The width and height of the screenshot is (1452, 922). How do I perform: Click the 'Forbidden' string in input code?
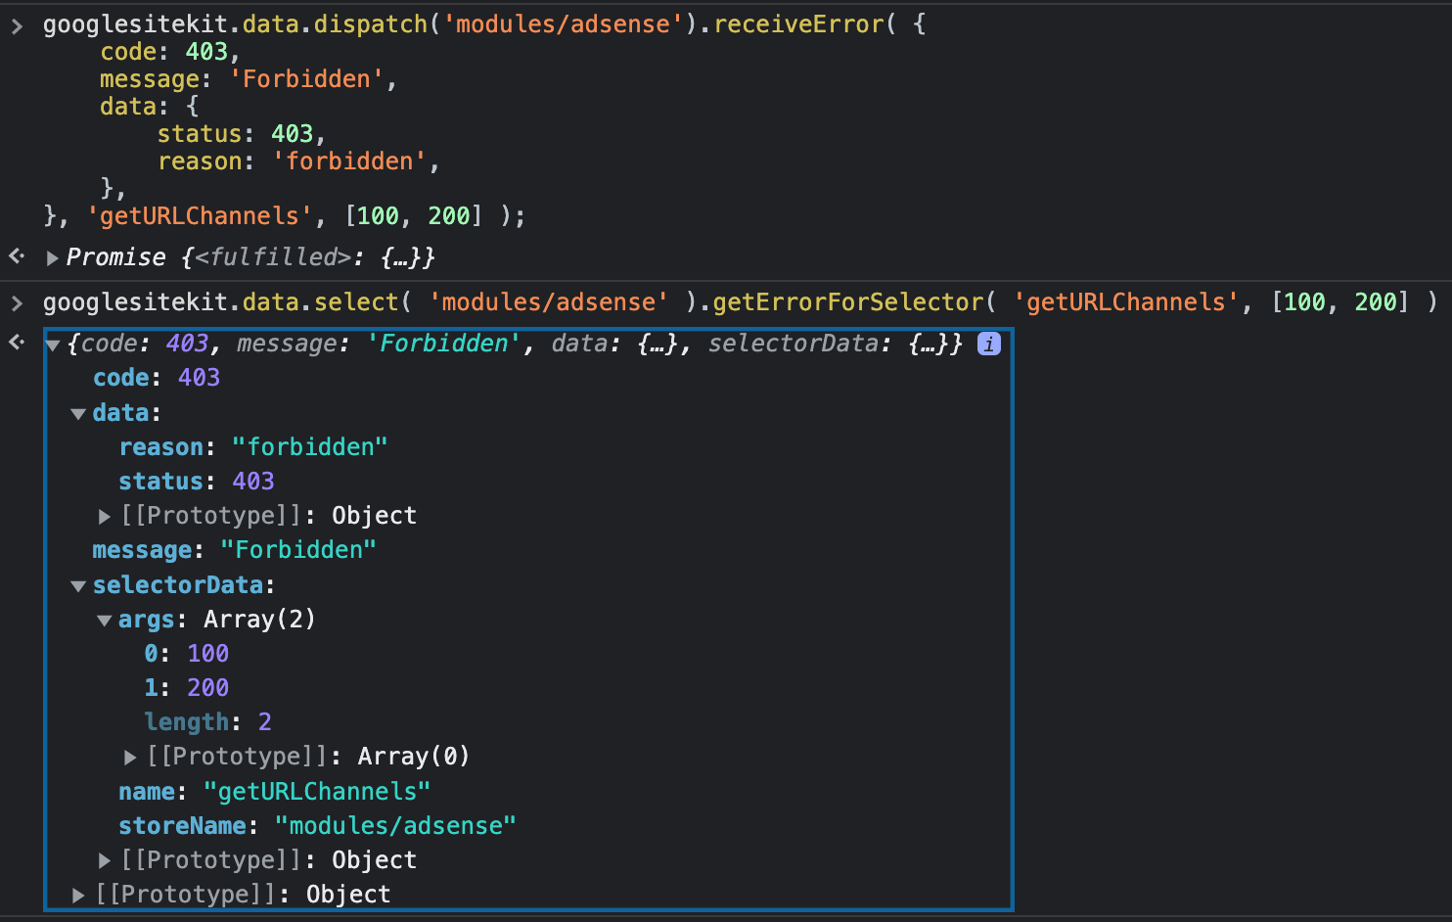point(306,79)
